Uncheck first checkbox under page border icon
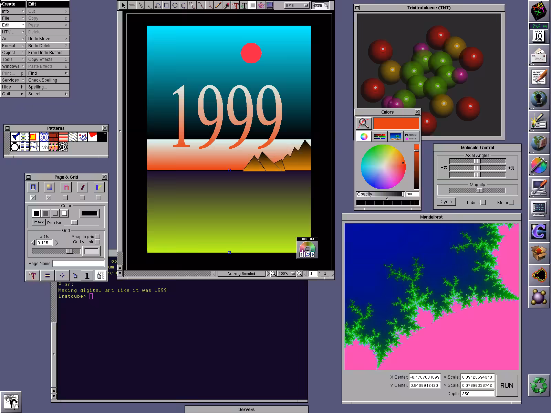551x413 pixels. pos(33,198)
